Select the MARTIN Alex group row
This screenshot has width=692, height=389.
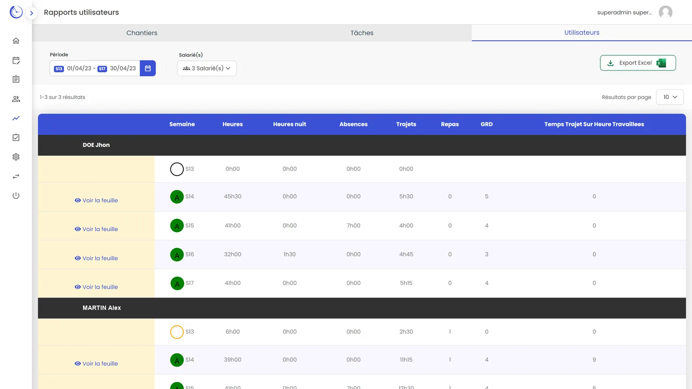pyautogui.click(x=362, y=308)
